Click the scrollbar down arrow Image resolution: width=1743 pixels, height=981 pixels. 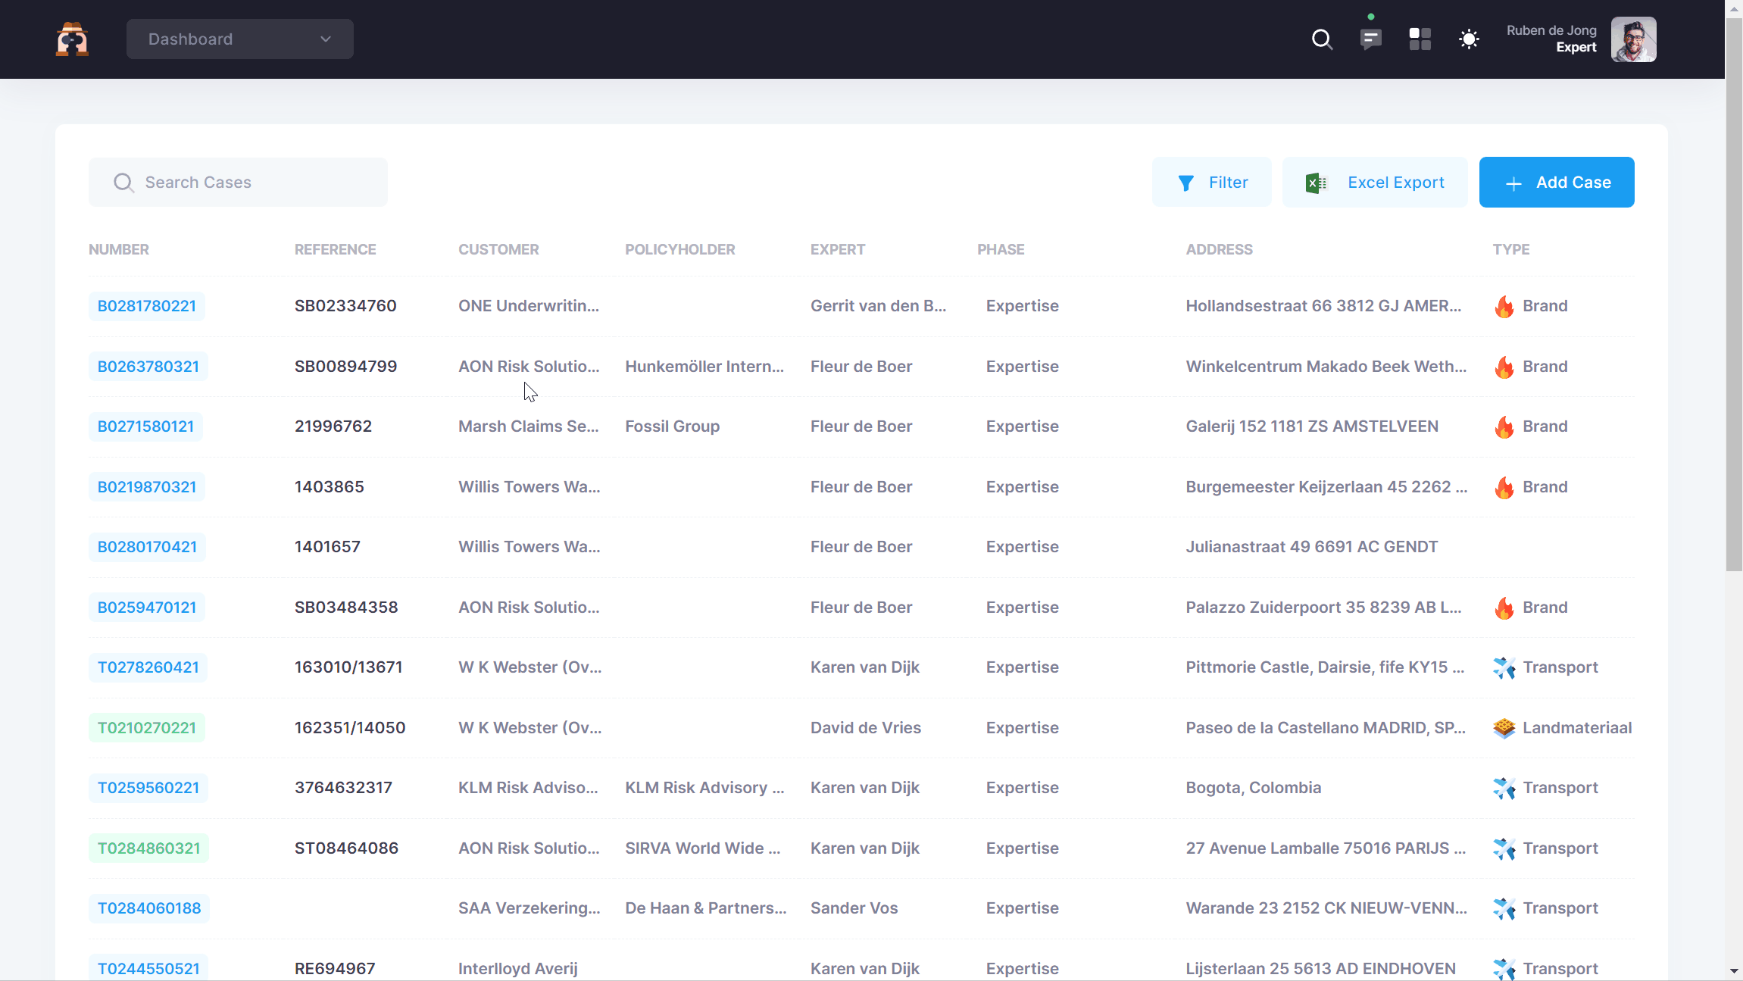point(1734,971)
